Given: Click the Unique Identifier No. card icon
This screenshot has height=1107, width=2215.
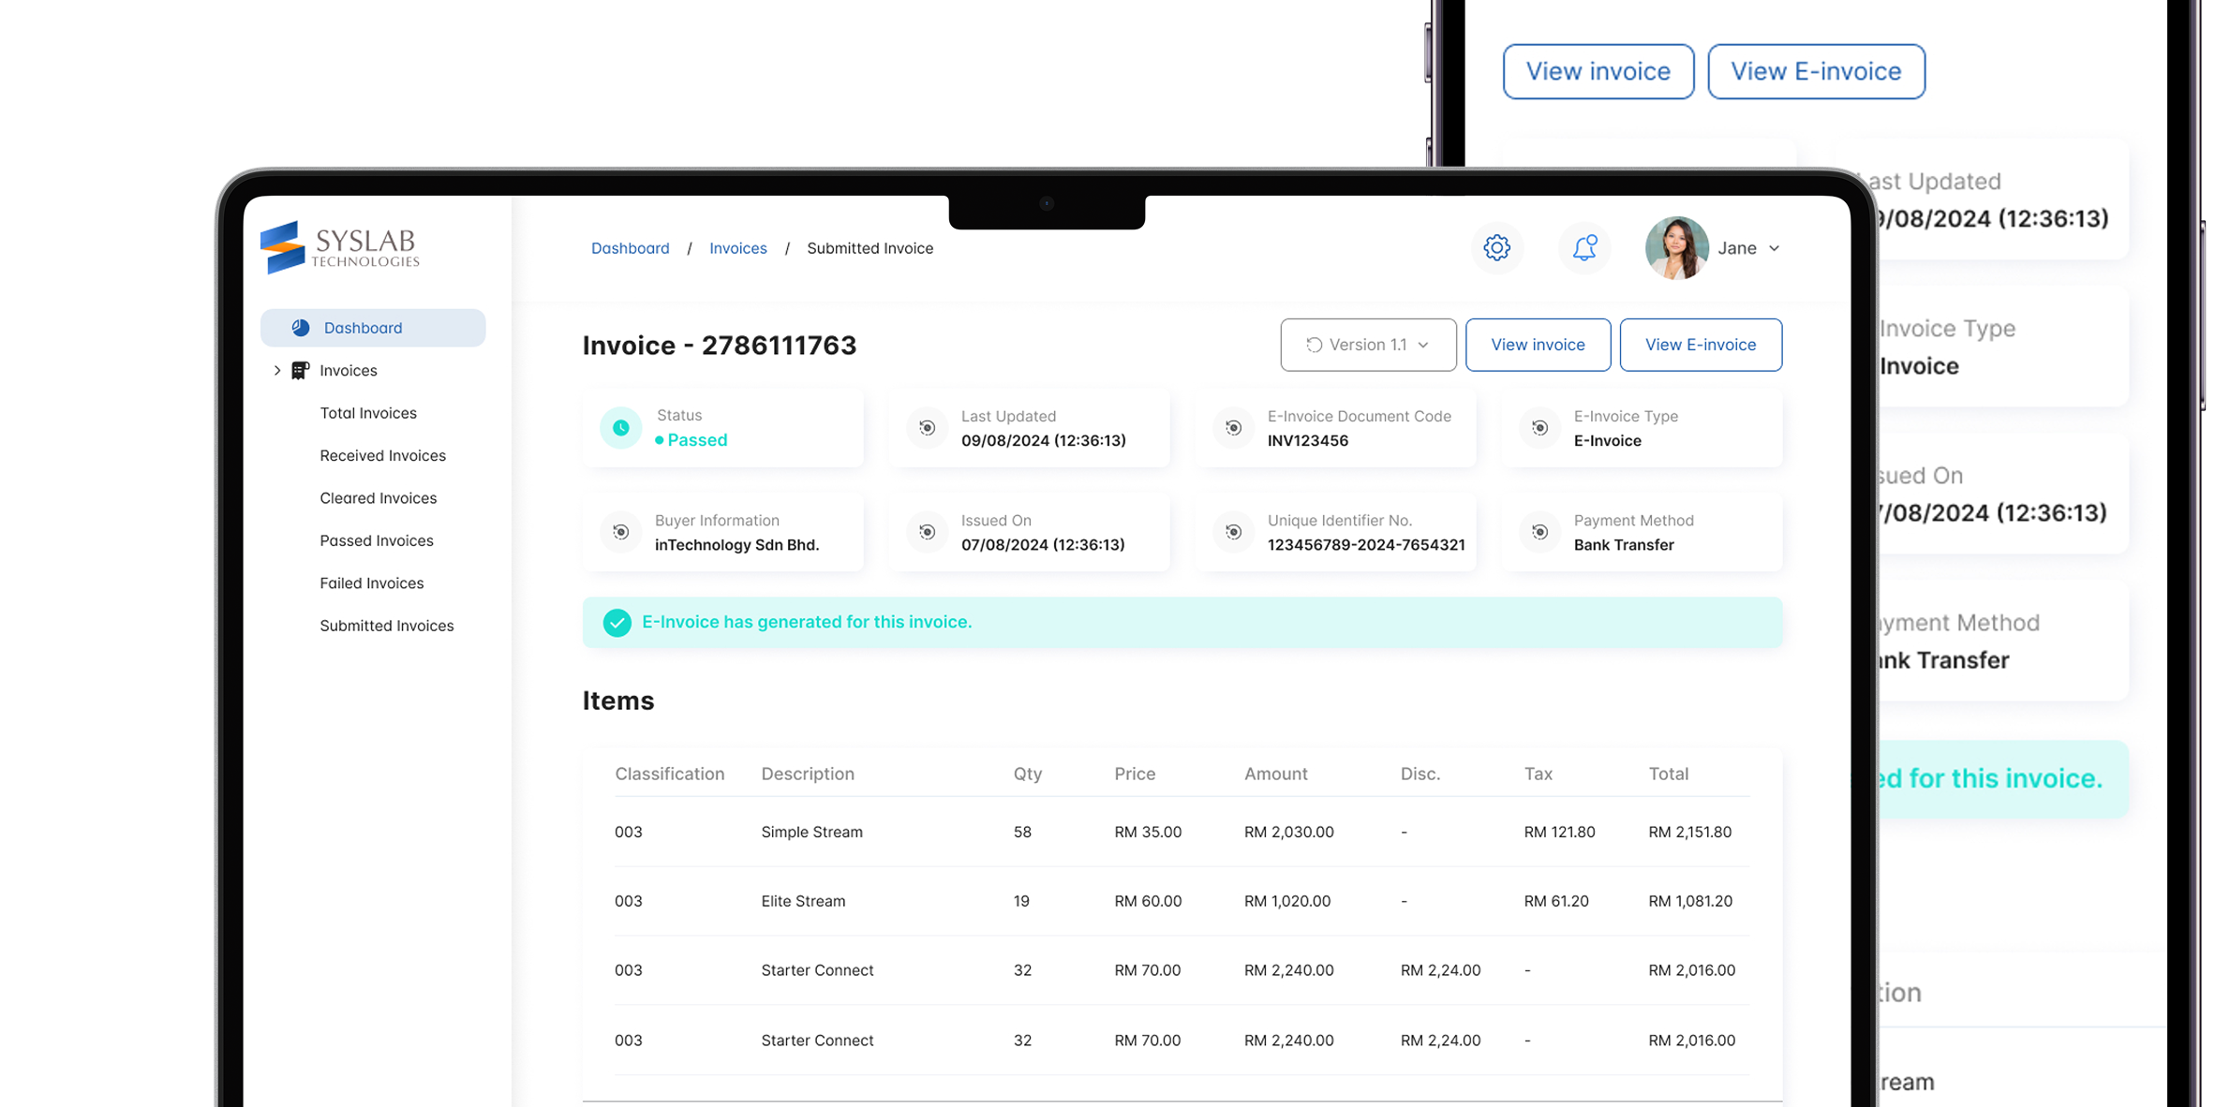Looking at the screenshot, I should [1233, 532].
